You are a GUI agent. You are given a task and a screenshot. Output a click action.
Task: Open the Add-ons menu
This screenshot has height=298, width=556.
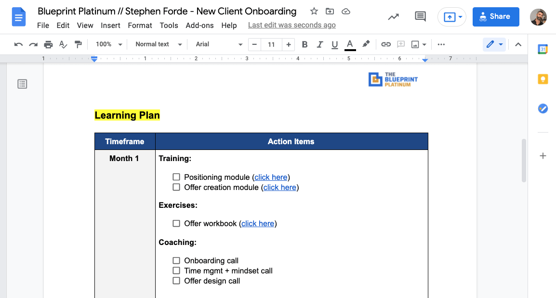(x=199, y=25)
